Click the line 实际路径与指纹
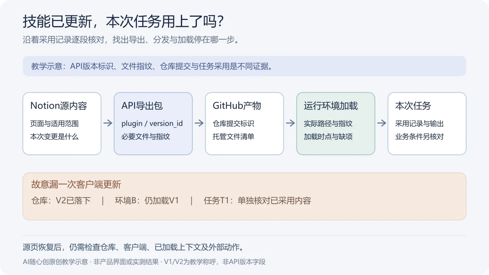This screenshot has height=275, width=489. tap(328, 123)
